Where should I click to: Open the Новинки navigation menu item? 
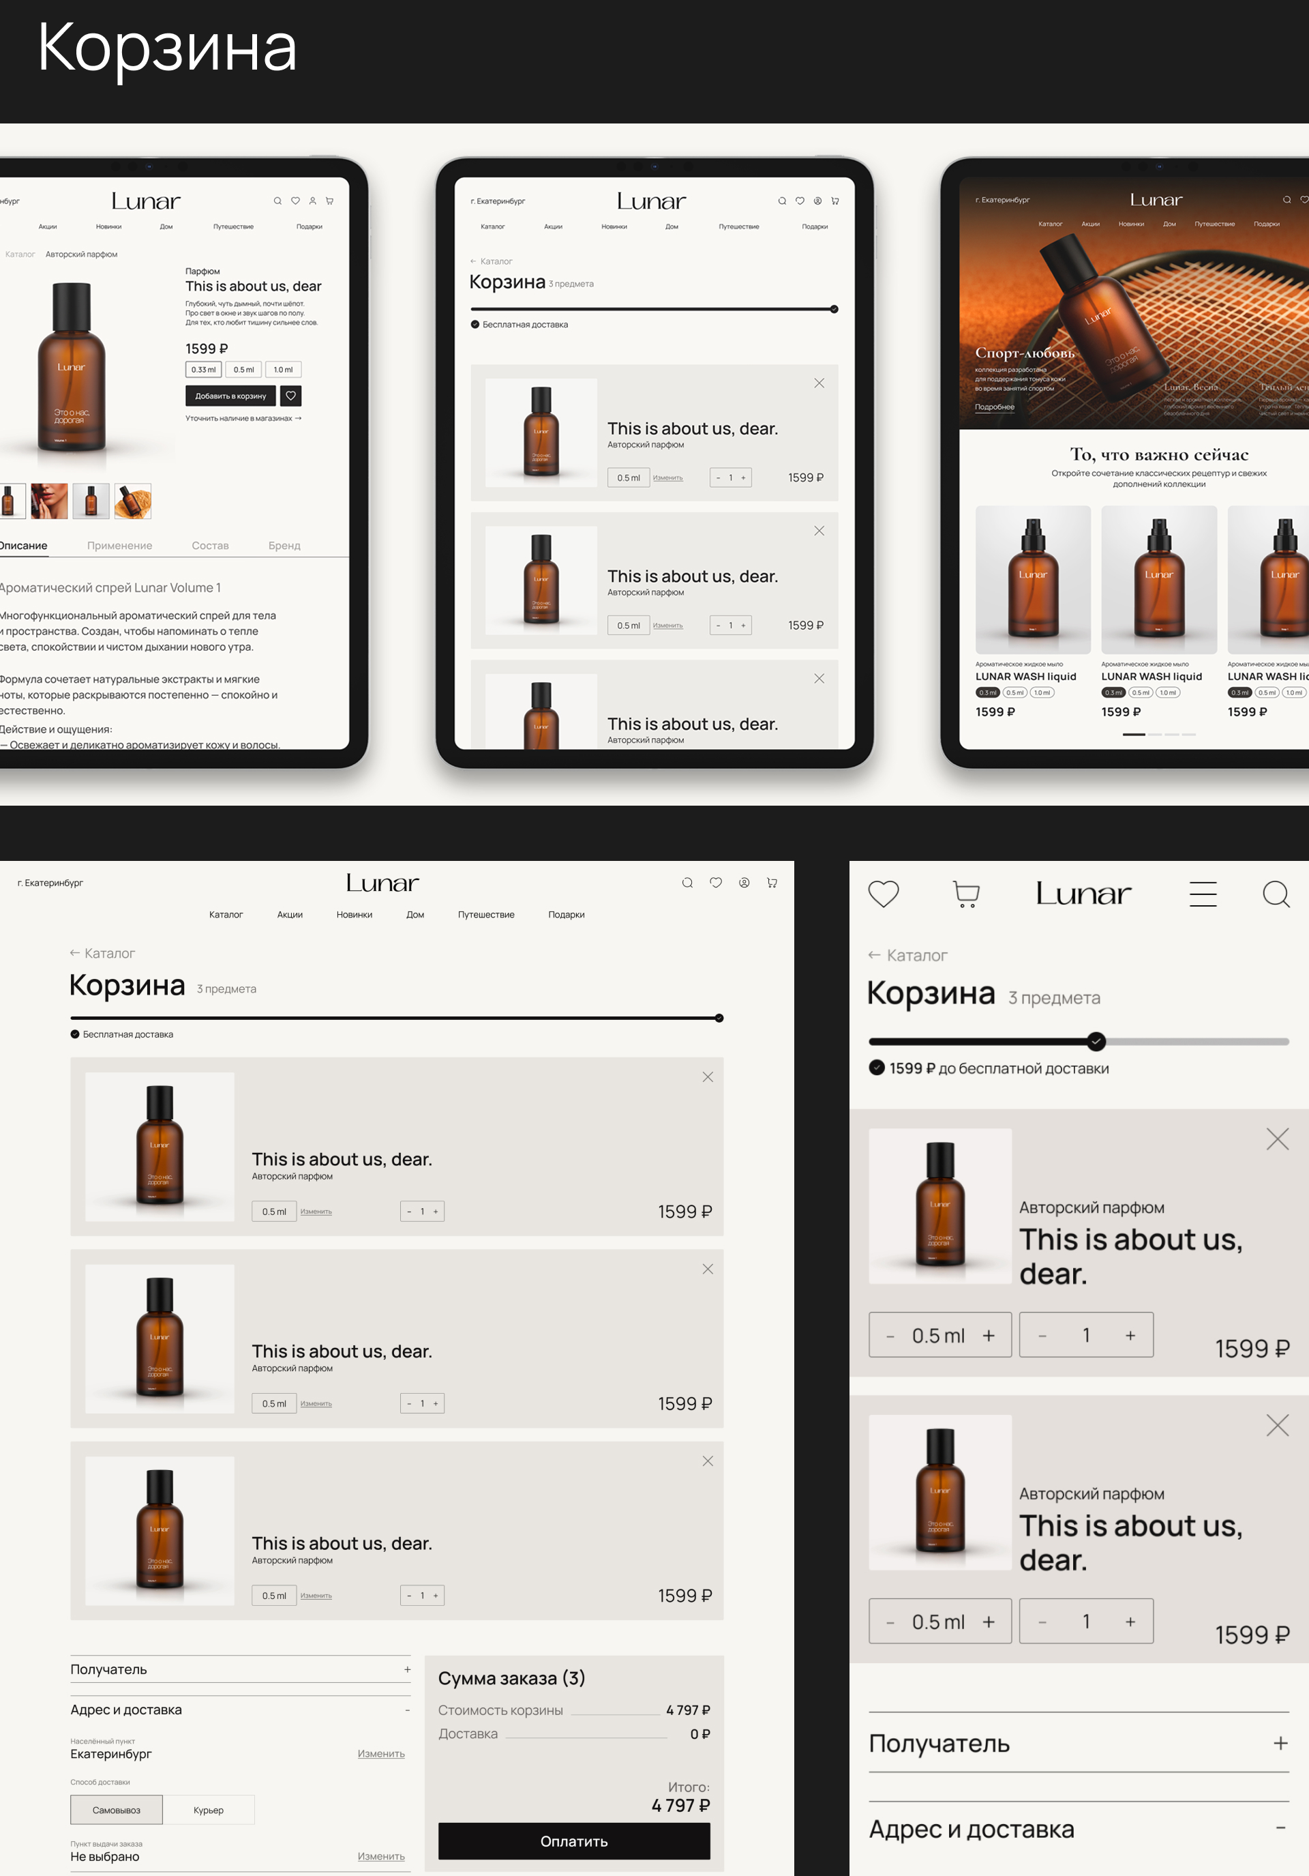(x=355, y=914)
